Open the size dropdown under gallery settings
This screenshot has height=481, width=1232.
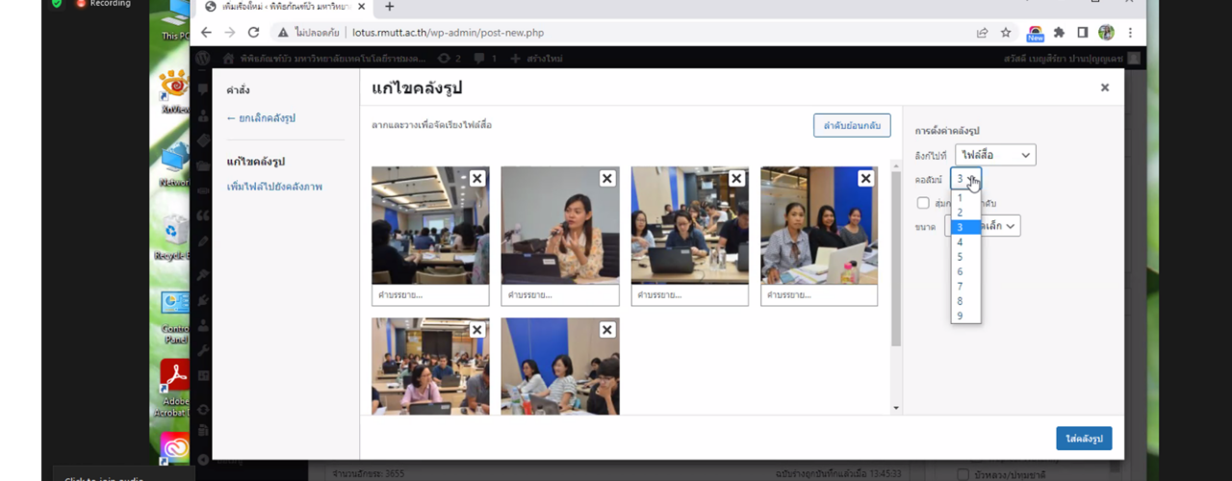point(982,226)
